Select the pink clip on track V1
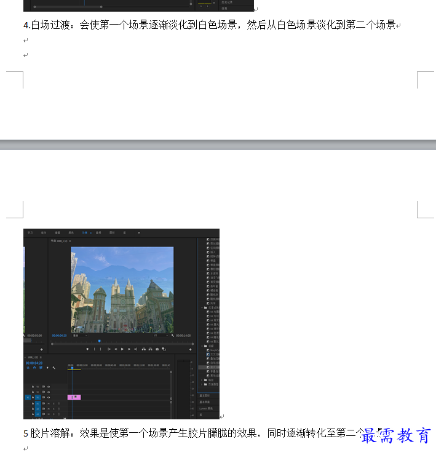Viewport: 436px width, 455px height. click(74, 397)
